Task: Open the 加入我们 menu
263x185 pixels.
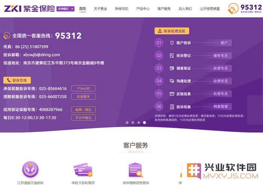Action: 185,9
